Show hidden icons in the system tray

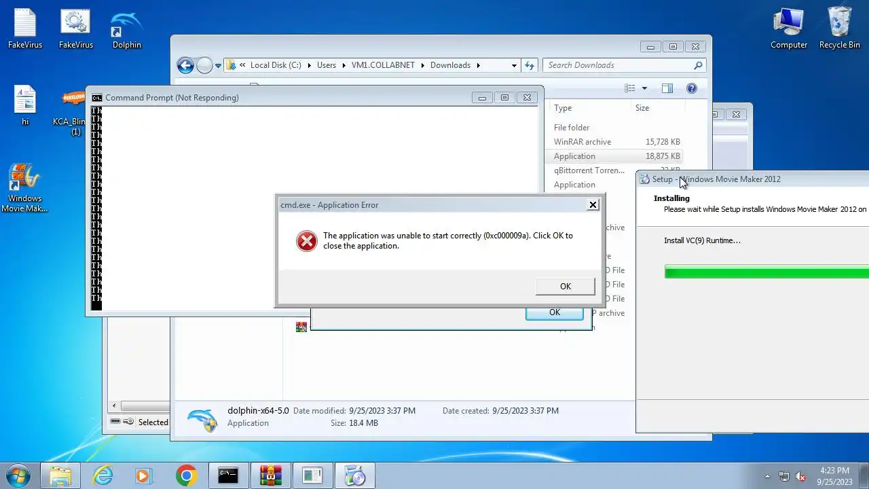(x=767, y=476)
